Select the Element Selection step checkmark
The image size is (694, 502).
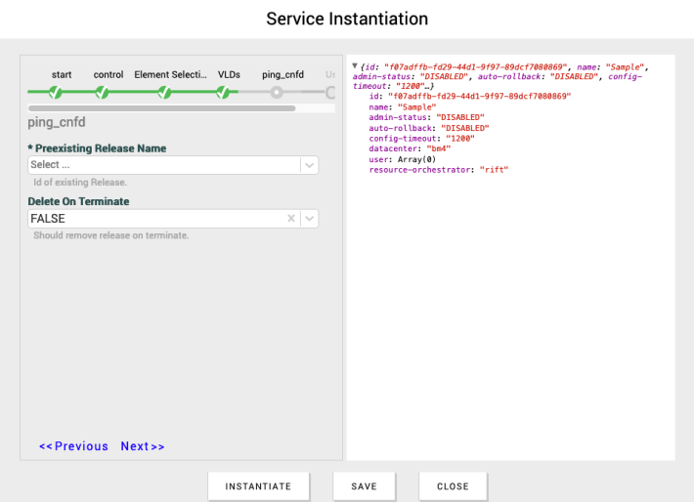point(165,93)
